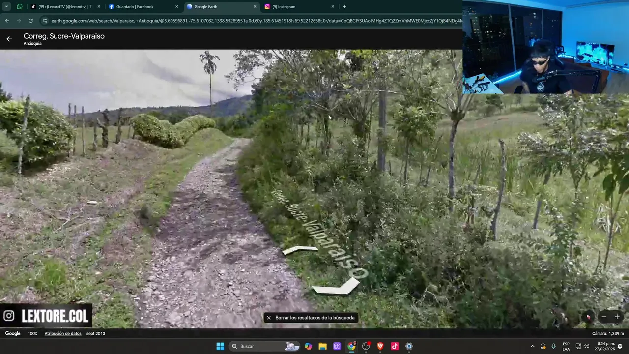Move backward using the lower Street View arrow

click(x=337, y=287)
